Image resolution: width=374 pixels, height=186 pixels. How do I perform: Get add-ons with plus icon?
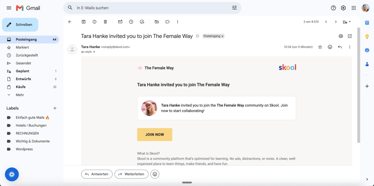click(367, 86)
